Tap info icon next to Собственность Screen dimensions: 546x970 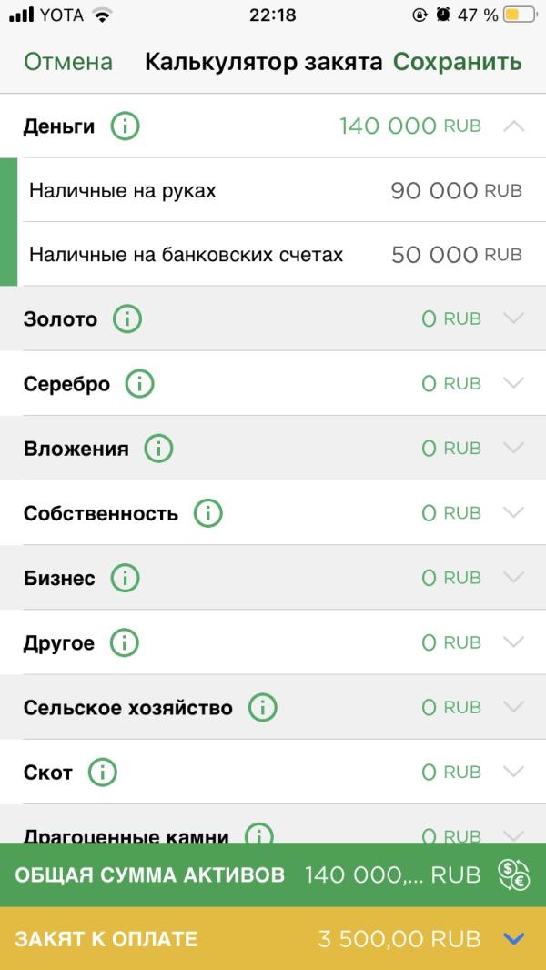point(207,513)
